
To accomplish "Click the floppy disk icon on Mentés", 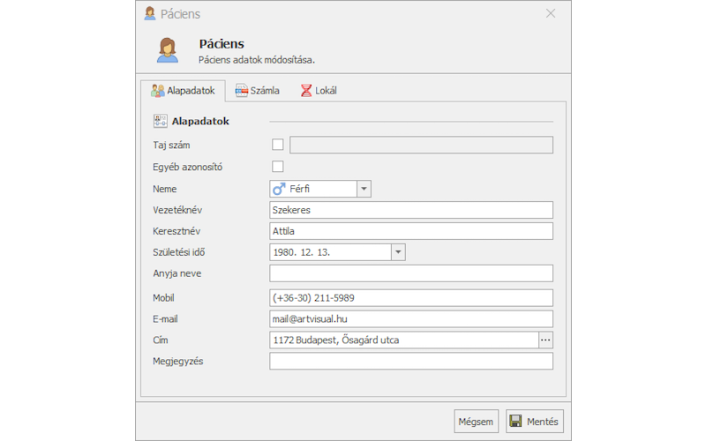I will 516,422.
